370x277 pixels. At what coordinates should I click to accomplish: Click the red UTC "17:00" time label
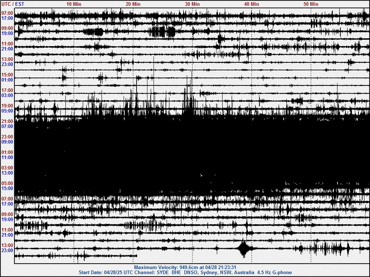(x=7, y=90)
